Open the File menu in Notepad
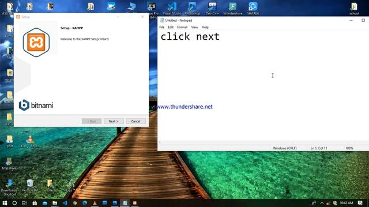Screen dimensions: 369x207 (162, 27)
